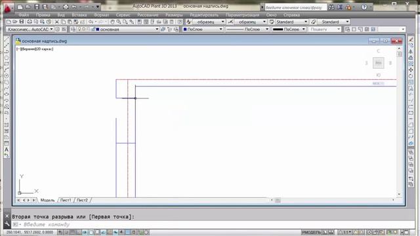Click Open file in quick access toolbar
Image resolution: width=420 pixels, height=236 pixels.
(28, 7)
